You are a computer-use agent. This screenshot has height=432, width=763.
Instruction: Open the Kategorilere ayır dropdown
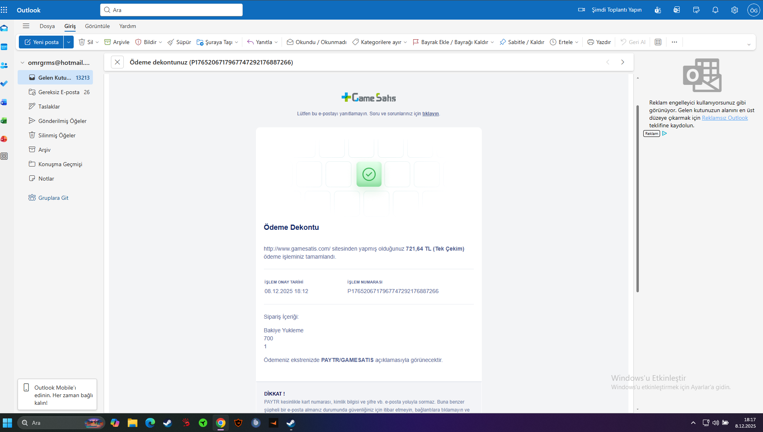pyautogui.click(x=379, y=42)
